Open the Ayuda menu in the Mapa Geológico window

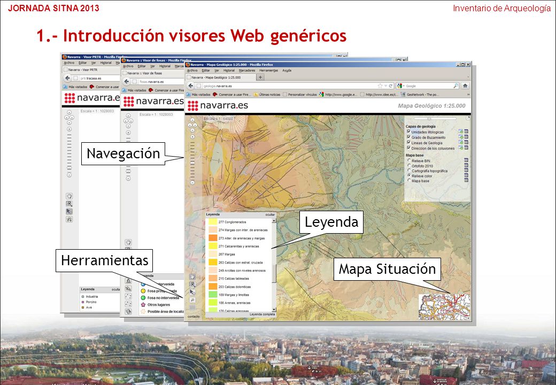[287, 71]
